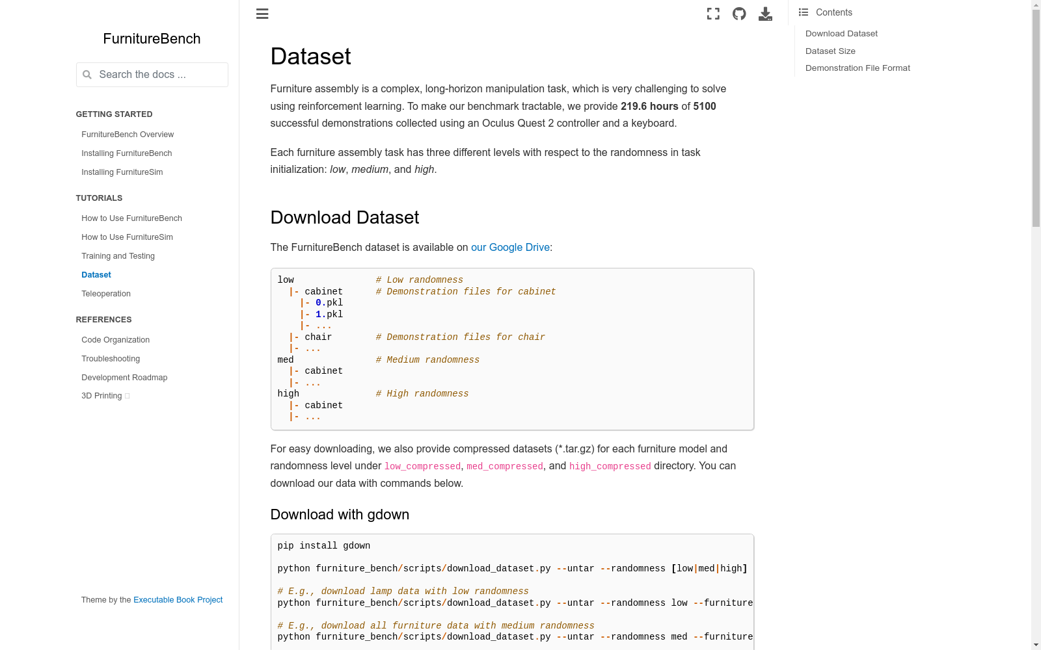Click the chair folder entry in code
Screen dimensions: 1041x650
pyautogui.click(x=318, y=337)
